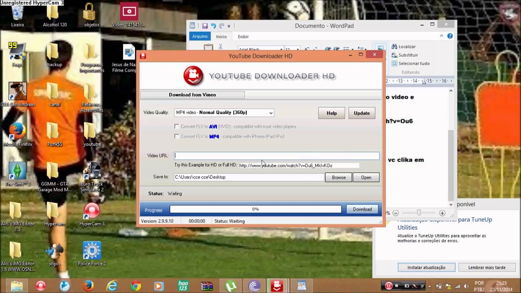
Task: Open Google Chrome from the taskbar
Action: 136,286
